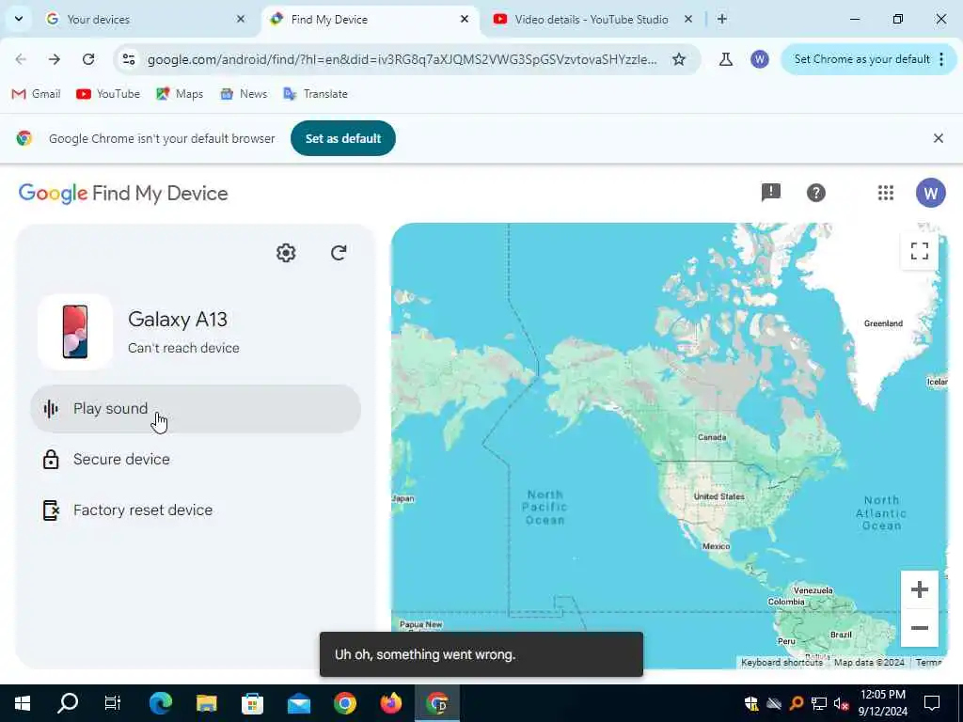This screenshot has width=963, height=722.
Task: Click Keyboard shortcuts on the map
Action: coord(781,663)
